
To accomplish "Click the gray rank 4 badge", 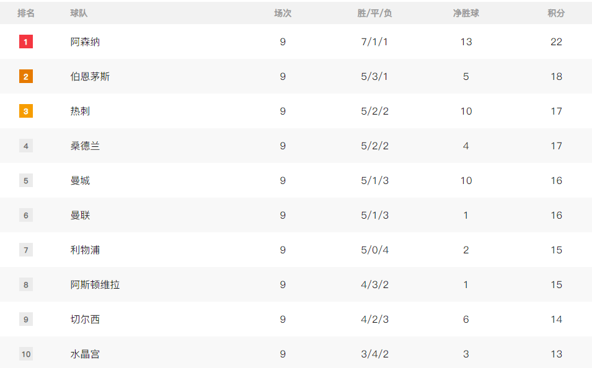I will pyautogui.click(x=25, y=146).
